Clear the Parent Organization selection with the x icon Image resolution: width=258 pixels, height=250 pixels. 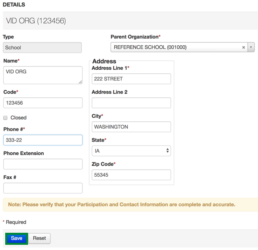(243, 47)
